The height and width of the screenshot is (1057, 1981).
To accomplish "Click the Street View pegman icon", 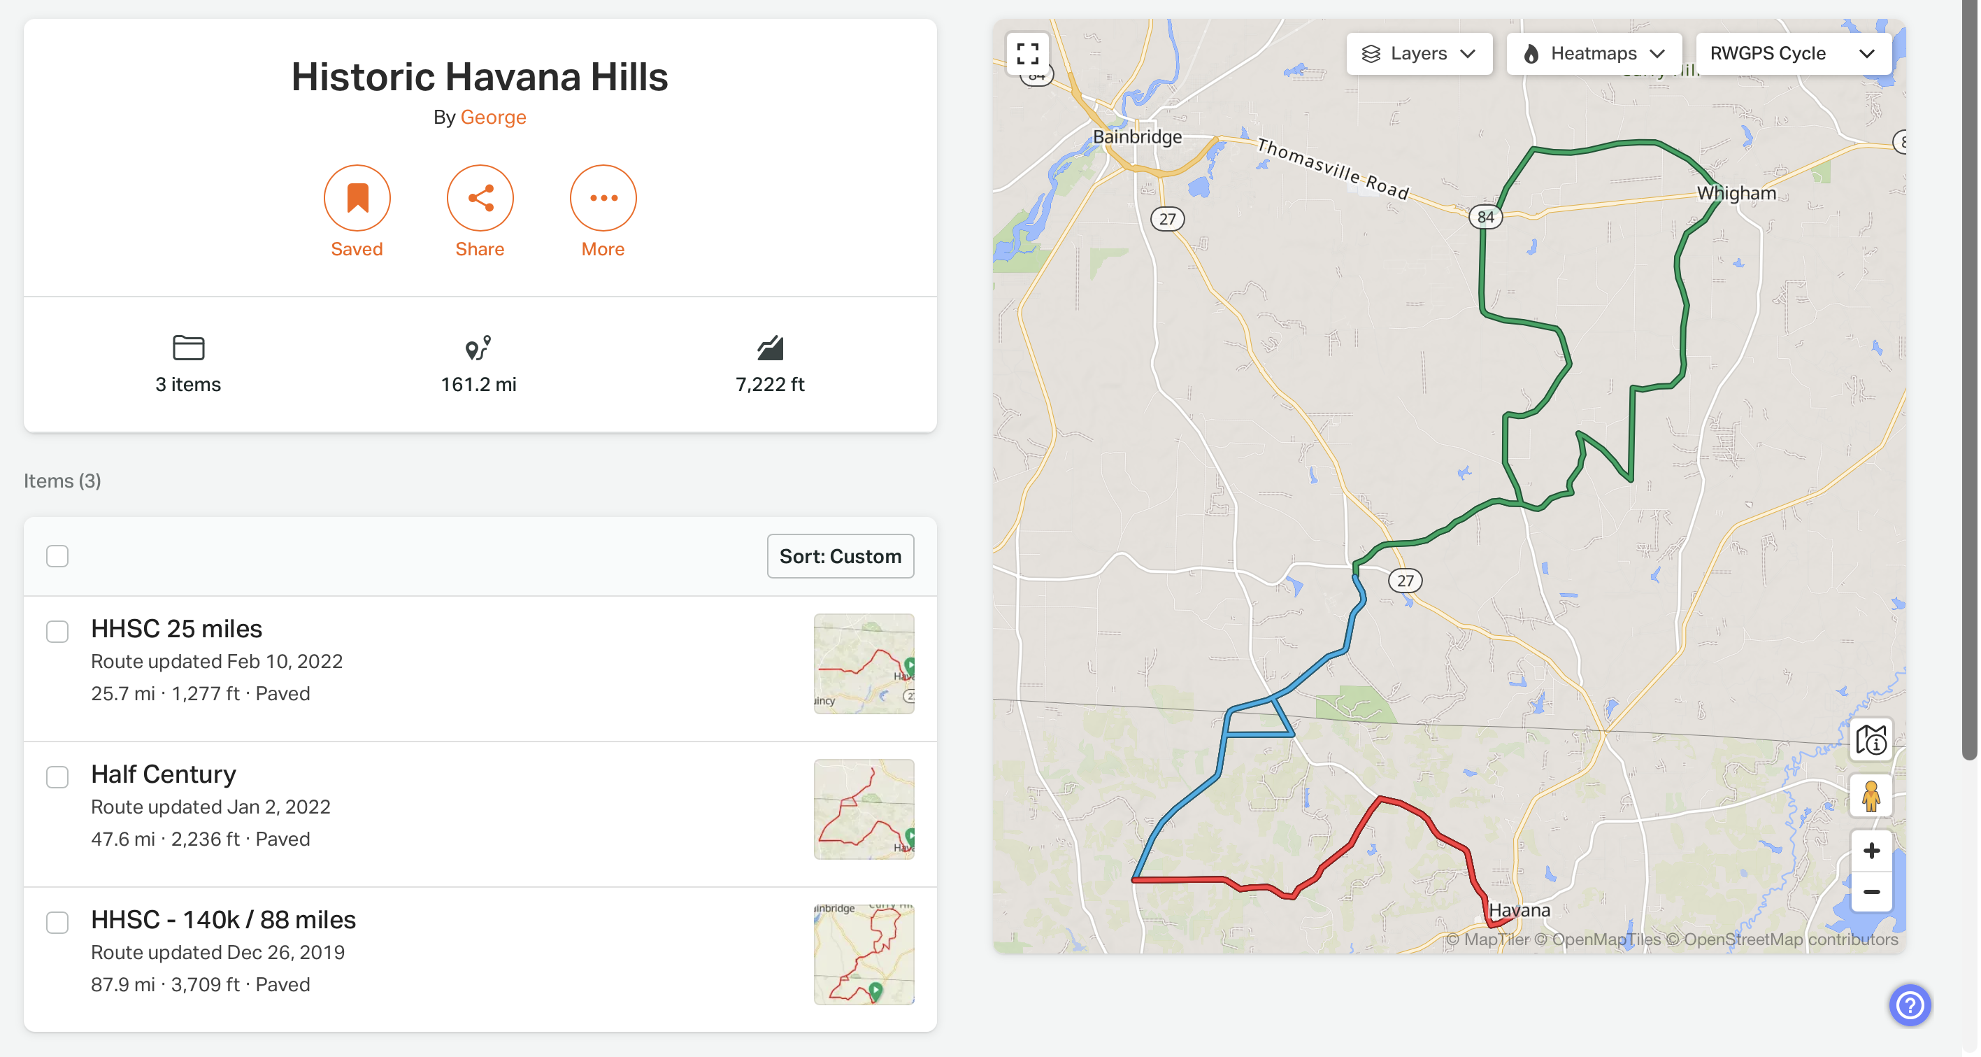I will [x=1871, y=796].
